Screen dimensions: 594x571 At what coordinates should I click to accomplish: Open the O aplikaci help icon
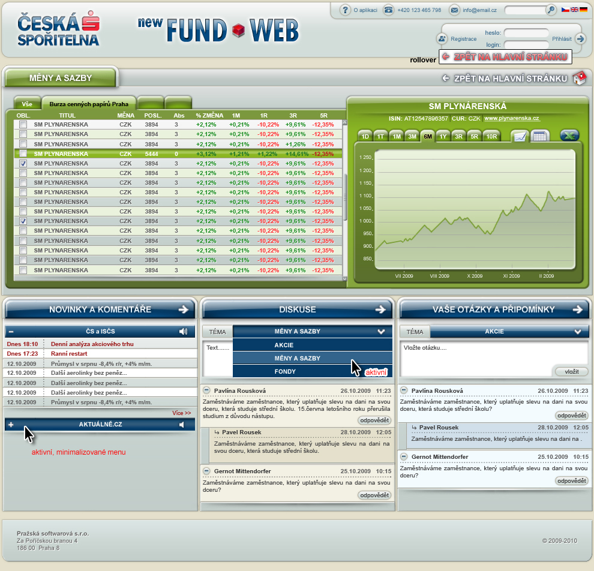345,10
